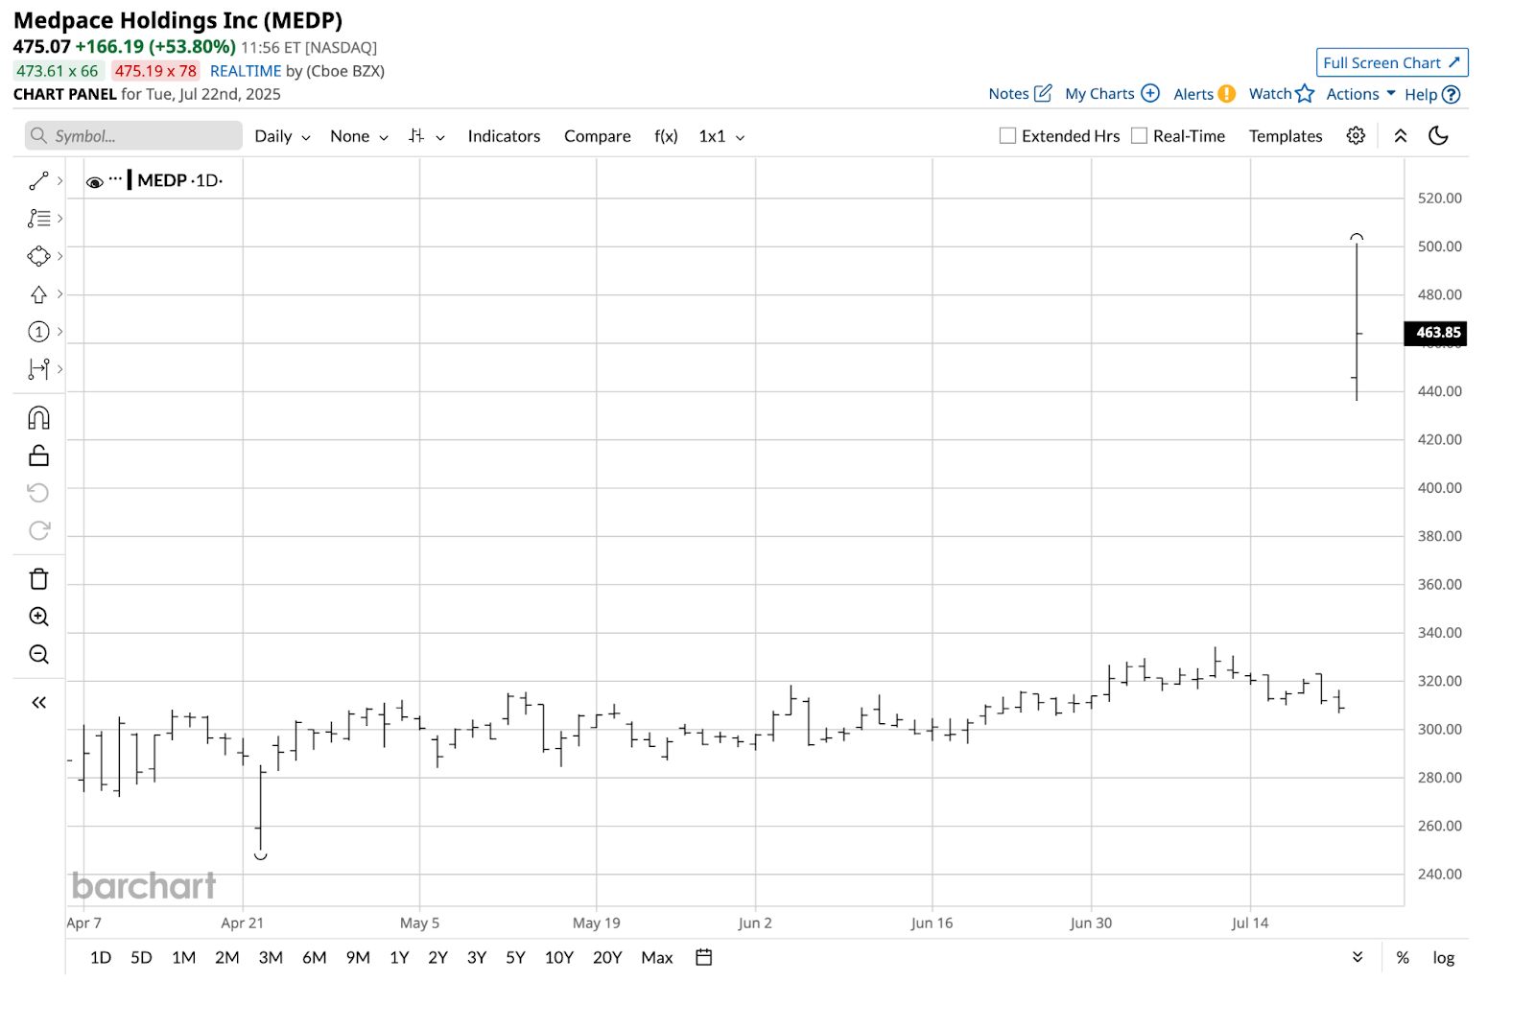Zoom out with the magnifier minus
Viewport: 1535px width, 1028px height.
click(38, 654)
